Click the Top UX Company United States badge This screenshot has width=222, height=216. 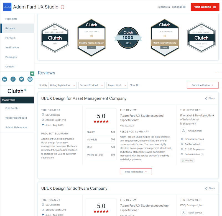click(x=201, y=38)
